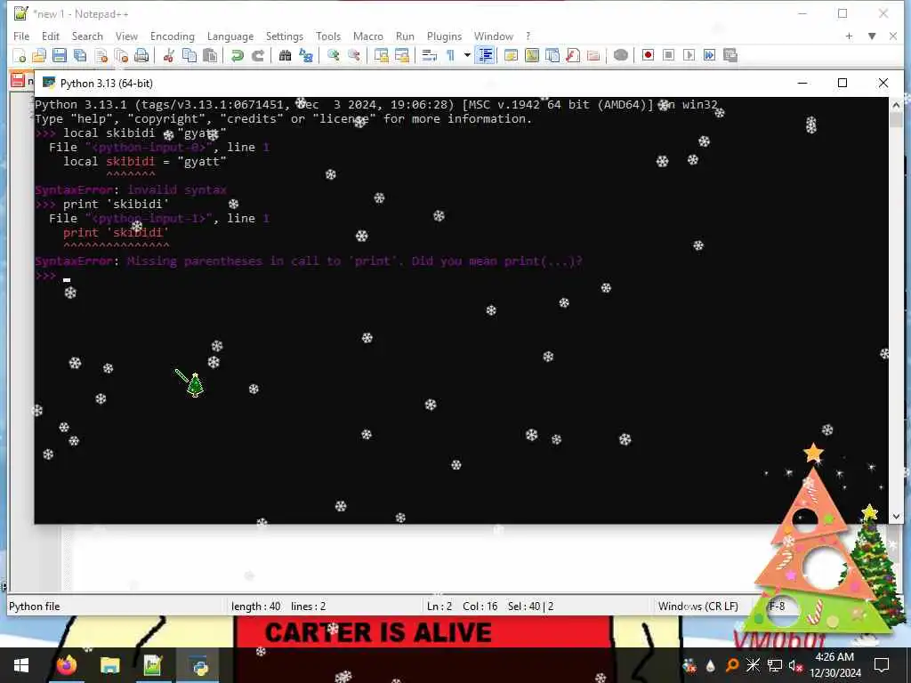The image size is (911, 683).
Task: Expand the down-triangle tab list button
Action: pos(872,36)
